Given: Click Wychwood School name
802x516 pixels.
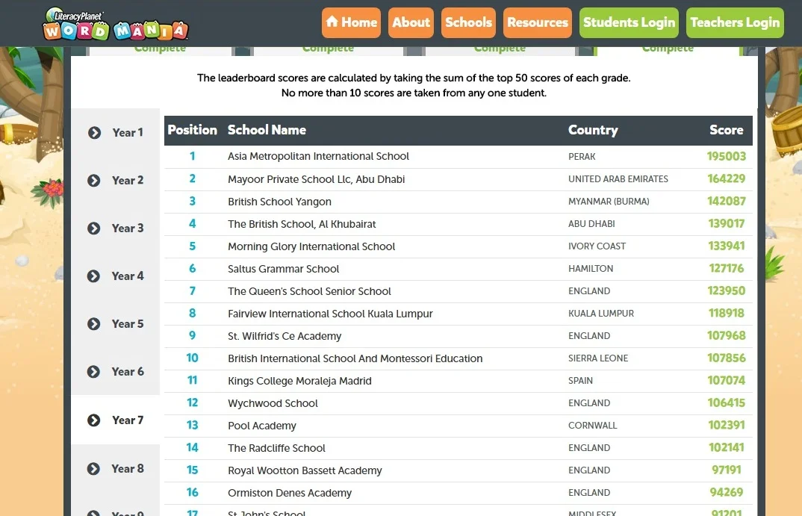Looking at the screenshot, I should [x=273, y=403].
